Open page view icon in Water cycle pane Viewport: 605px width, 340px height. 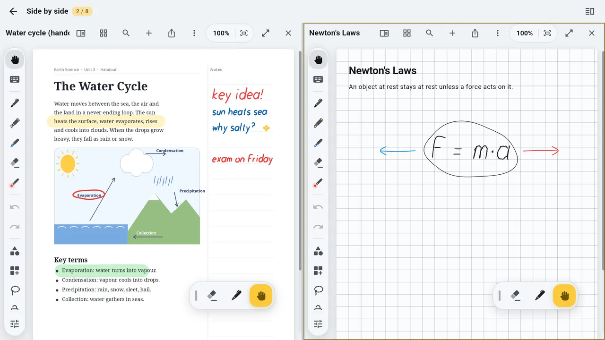coord(81,33)
